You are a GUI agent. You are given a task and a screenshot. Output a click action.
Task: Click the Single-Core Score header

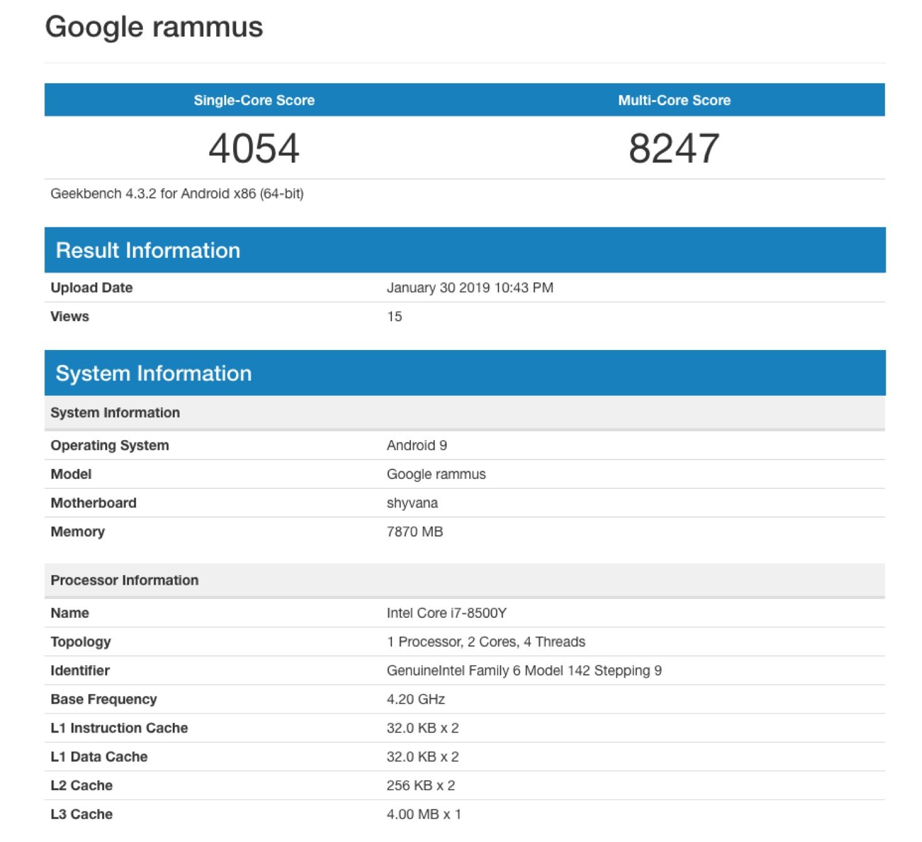(x=254, y=100)
